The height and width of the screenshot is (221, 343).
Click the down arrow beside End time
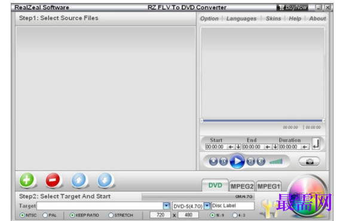coord(275,147)
